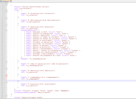Click the "Eviter l'explosion" text value

tap(41, 35)
